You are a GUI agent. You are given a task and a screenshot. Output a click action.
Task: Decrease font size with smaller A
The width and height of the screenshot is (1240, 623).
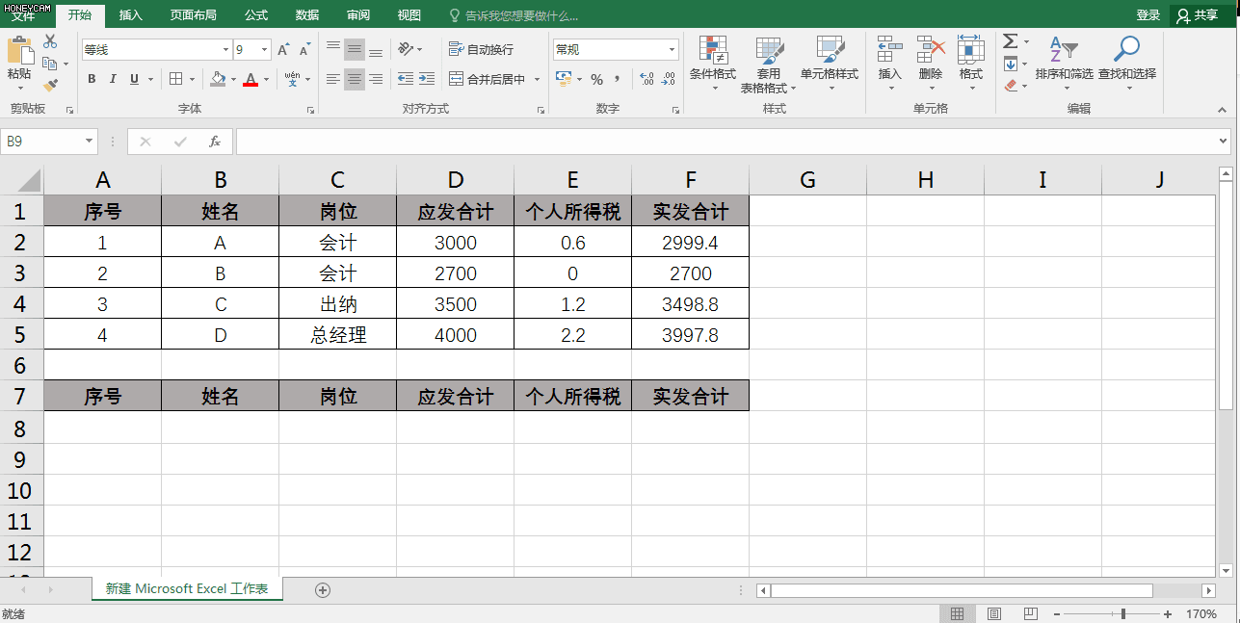click(304, 50)
